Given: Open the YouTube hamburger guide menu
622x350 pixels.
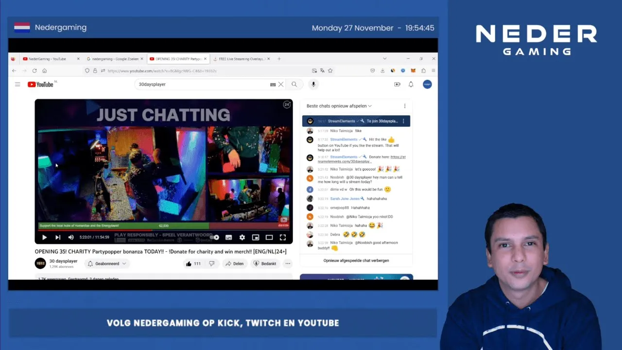Looking at the screenshot, I should click(x=17, y=84).
